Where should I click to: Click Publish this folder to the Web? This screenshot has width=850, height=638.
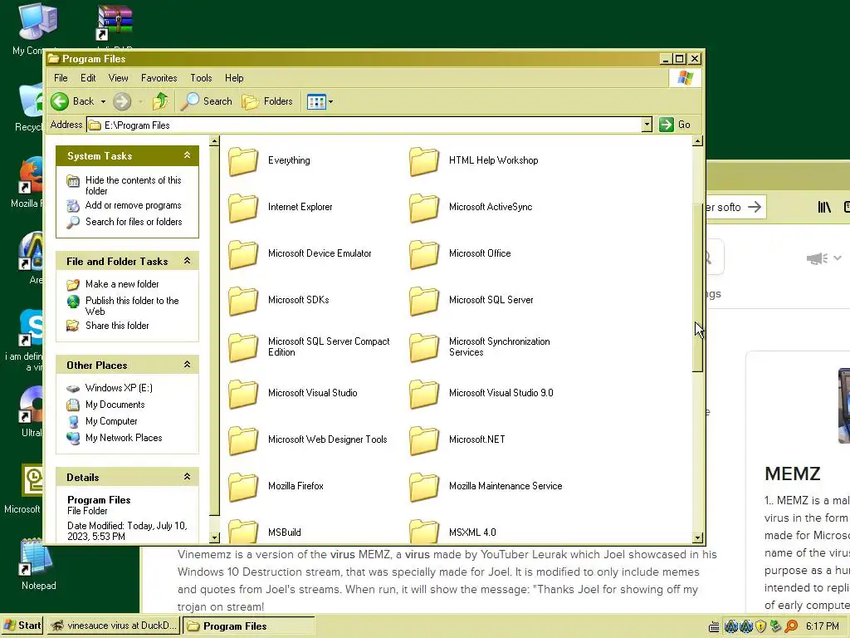coord(132,306)
